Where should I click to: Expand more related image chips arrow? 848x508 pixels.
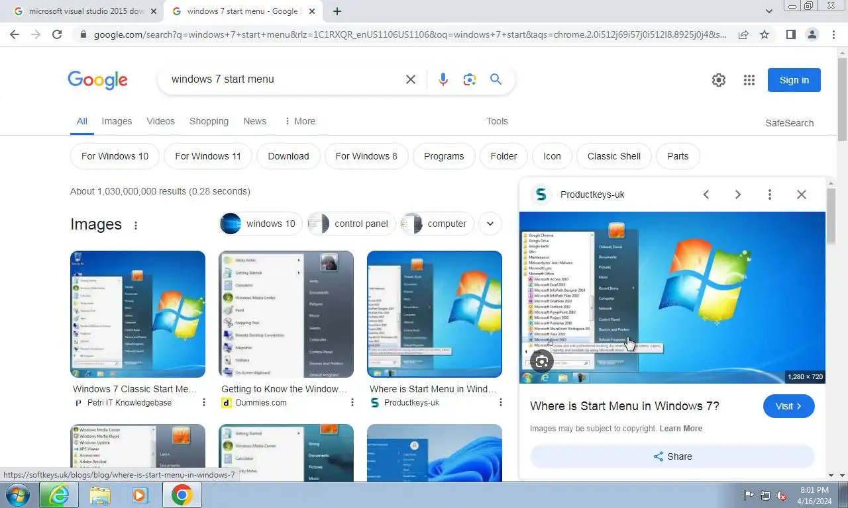[490, 224]
